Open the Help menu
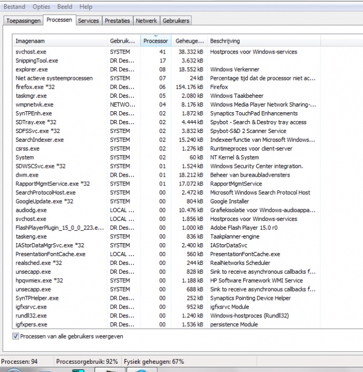 86,7
